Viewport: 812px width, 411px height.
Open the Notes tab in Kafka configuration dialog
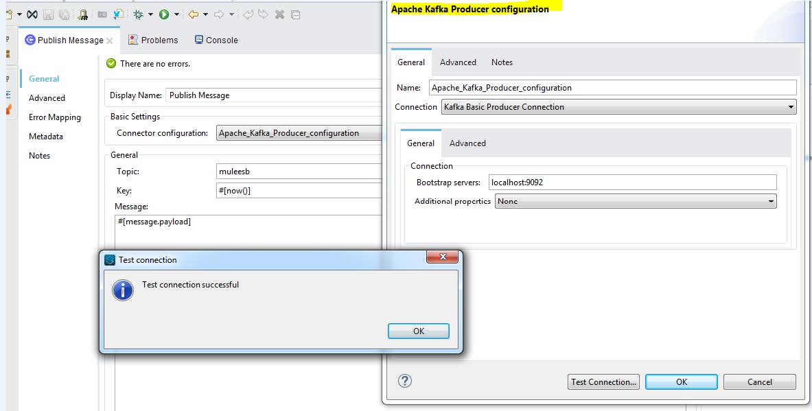click(502, 62)
